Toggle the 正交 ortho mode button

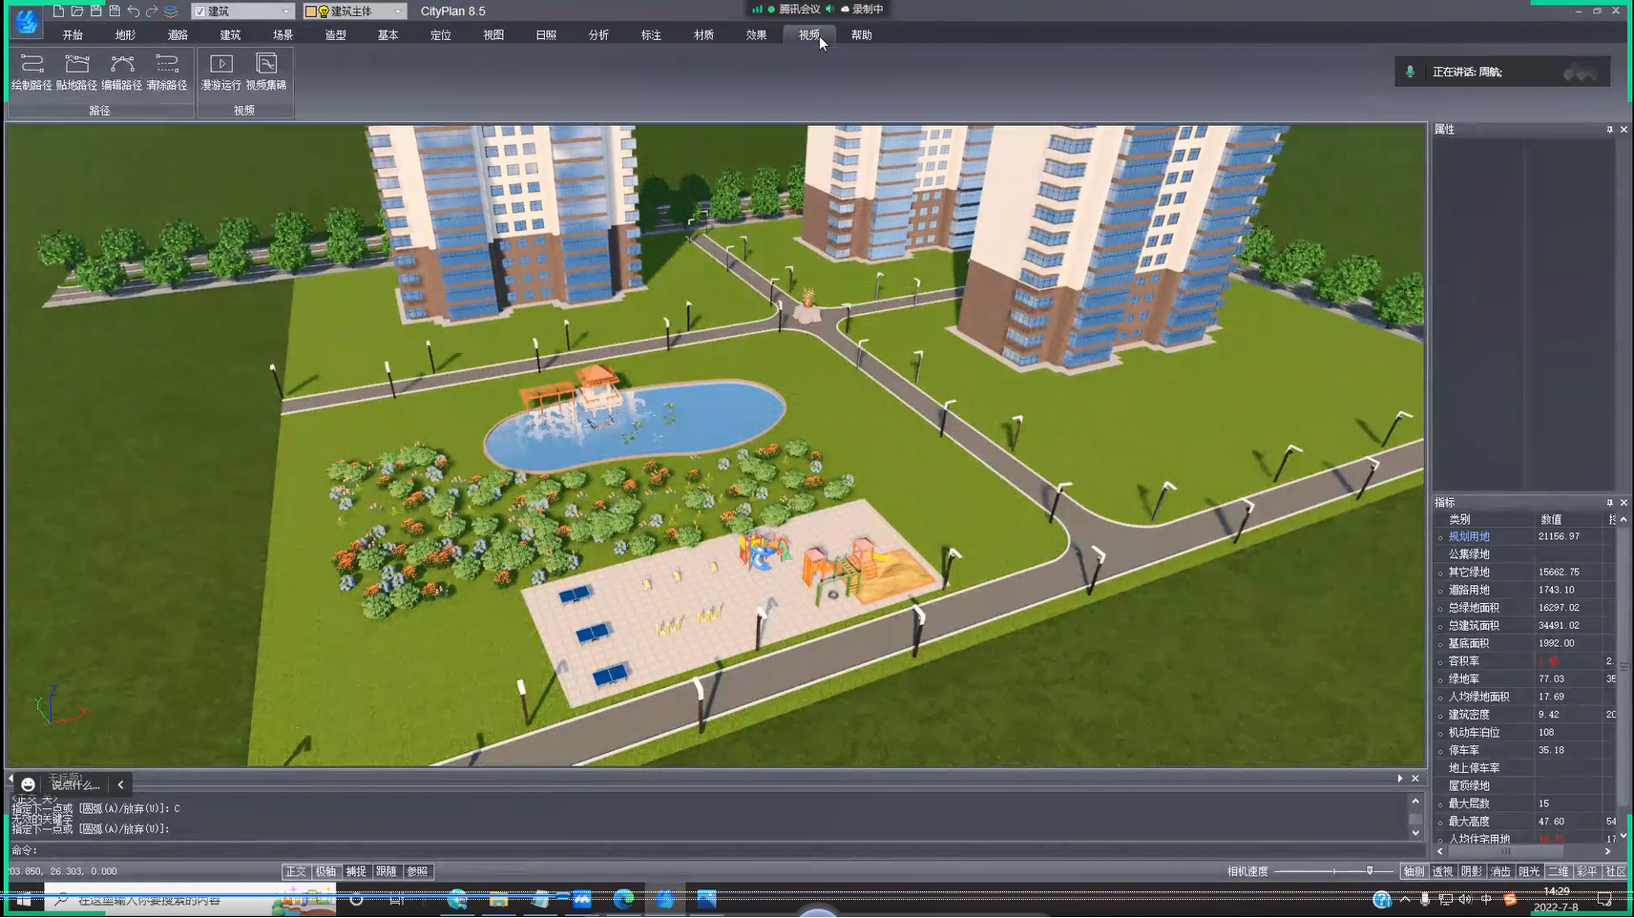(296, 871)
